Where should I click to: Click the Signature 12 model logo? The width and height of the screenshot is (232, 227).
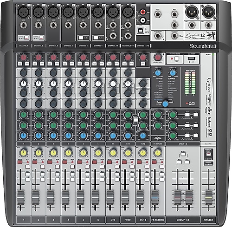[x=200, y=36]
